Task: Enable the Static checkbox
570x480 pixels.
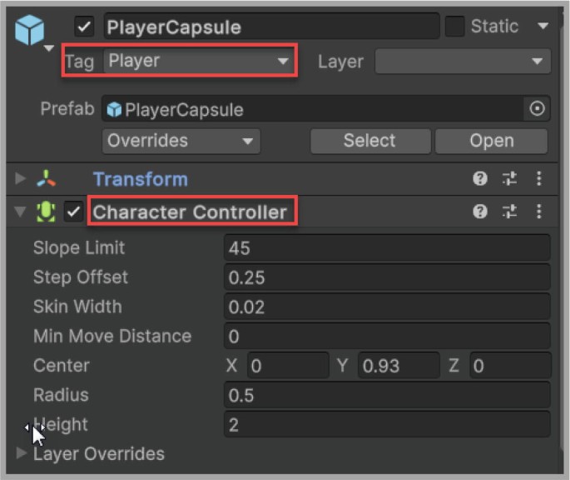Action: click(454, 27)
